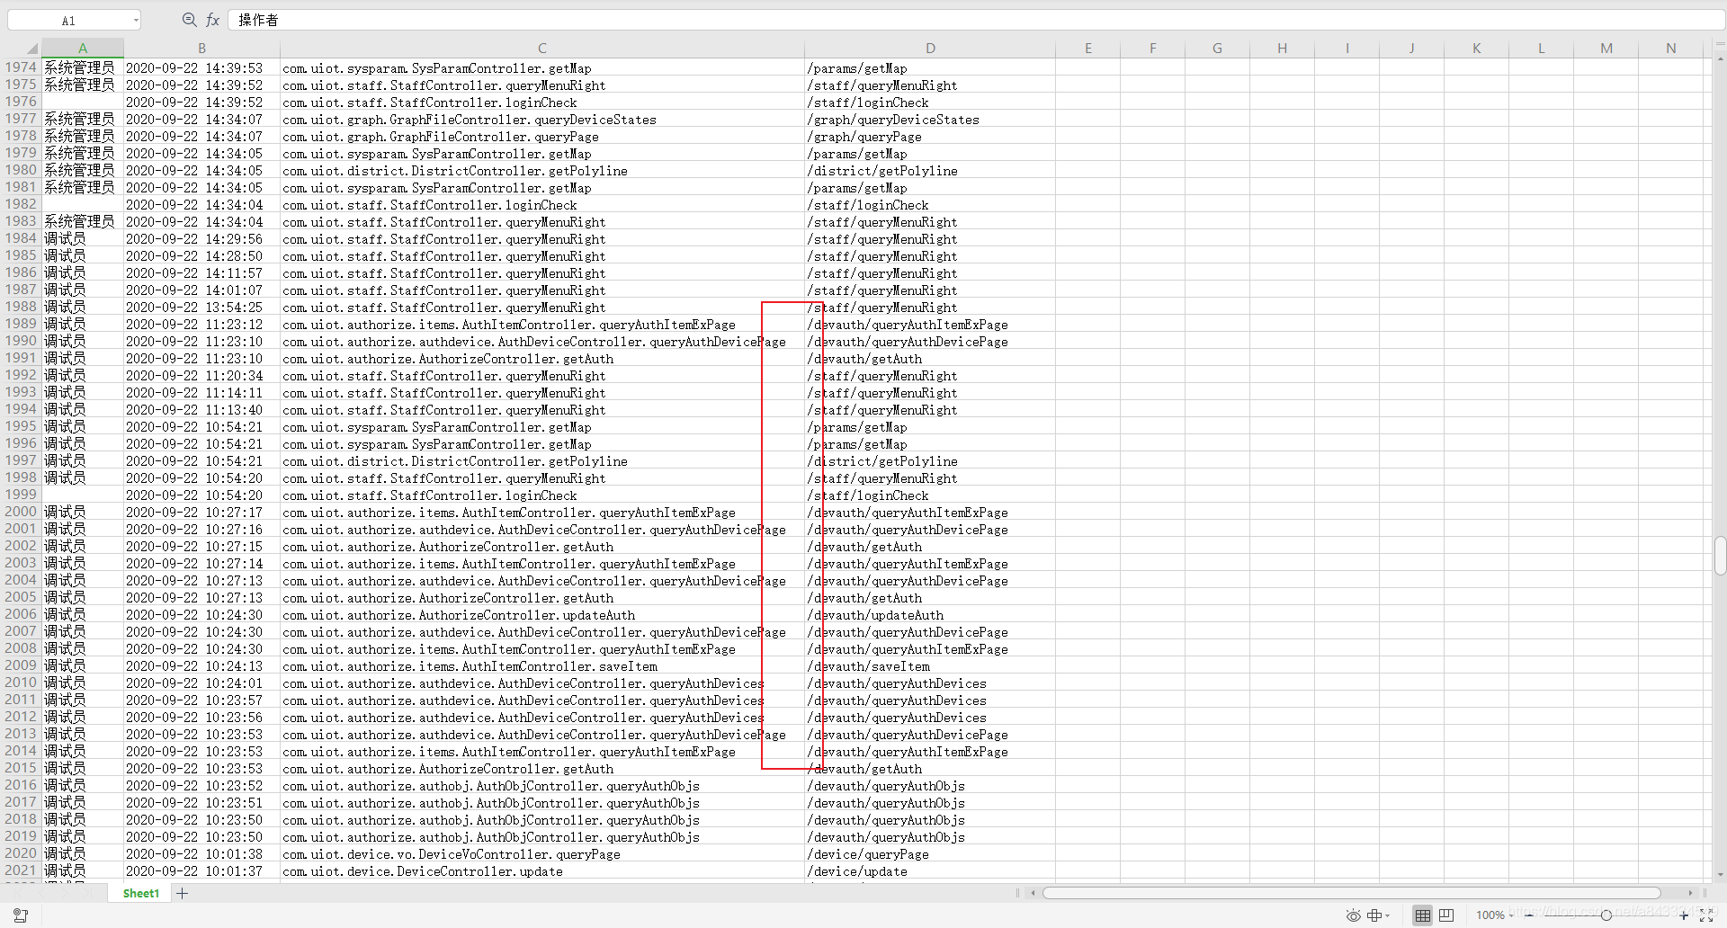This screenshot has height=928, width=1727.
Task: Toggle eye protection mode icon
Action: [1353, 915]
